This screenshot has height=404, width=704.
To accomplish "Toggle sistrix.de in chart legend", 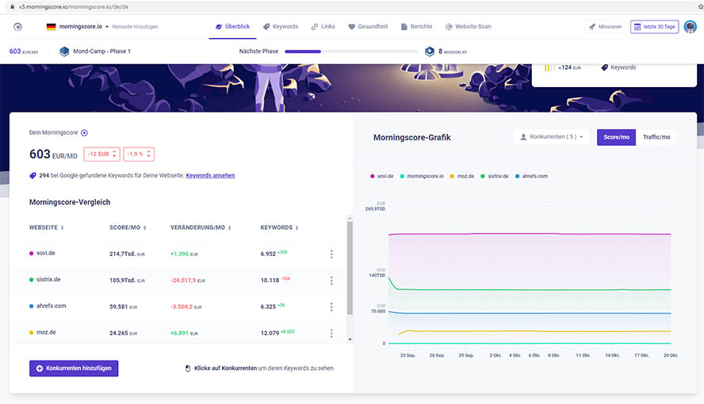I will pos(495,176).
